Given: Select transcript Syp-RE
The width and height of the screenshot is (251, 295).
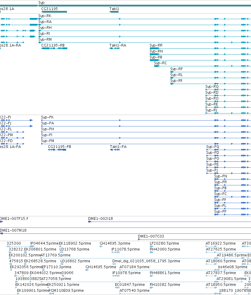Looking at the screenshot, I should pos(212,104).
